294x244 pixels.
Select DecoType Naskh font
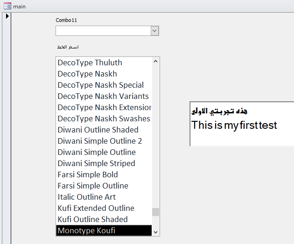104,74
